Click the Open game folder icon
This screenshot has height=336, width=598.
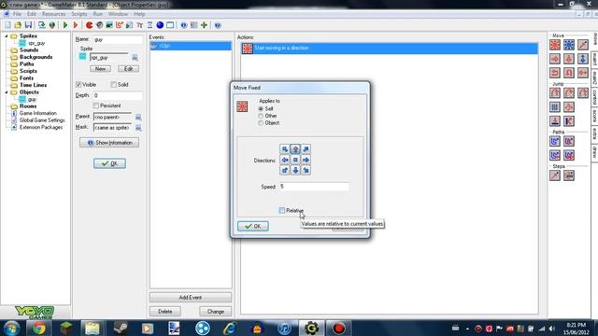[18, 25]
